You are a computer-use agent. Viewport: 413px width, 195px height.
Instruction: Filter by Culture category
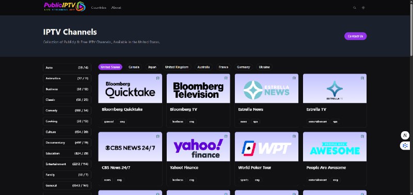coord(67,132)
